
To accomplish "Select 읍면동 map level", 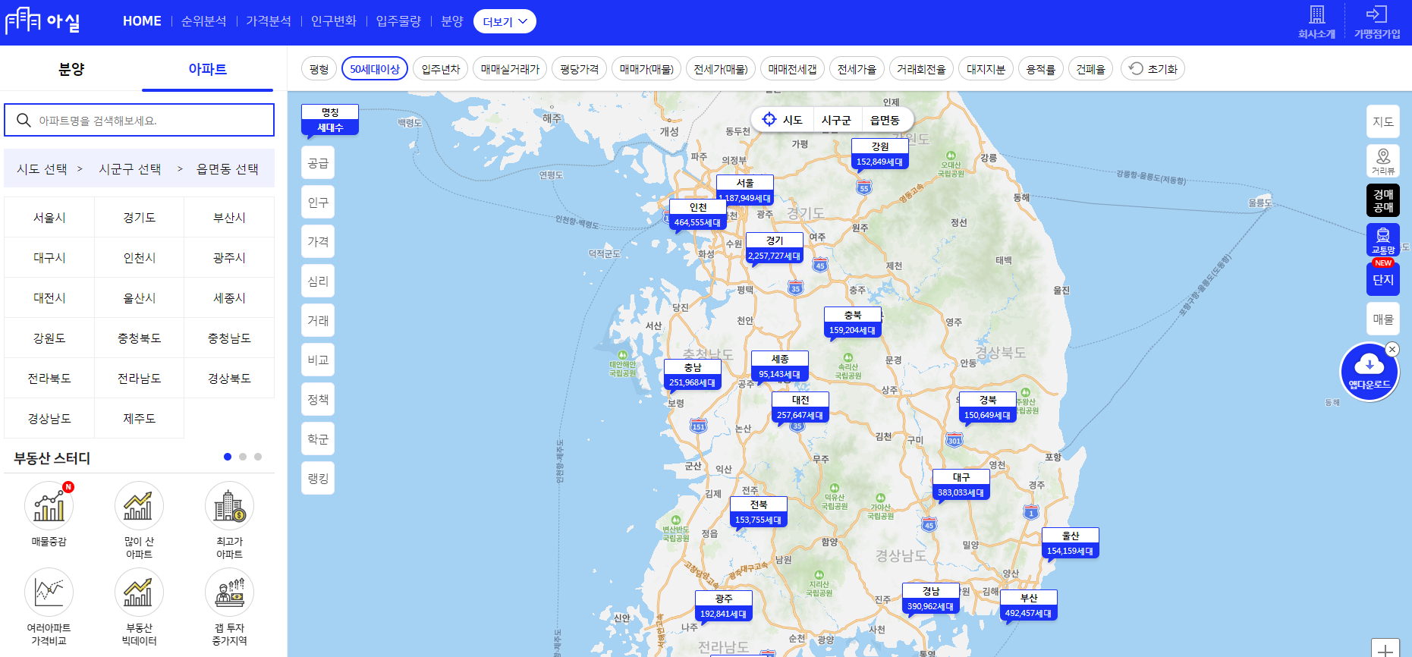I will click(x=885, y=120).
